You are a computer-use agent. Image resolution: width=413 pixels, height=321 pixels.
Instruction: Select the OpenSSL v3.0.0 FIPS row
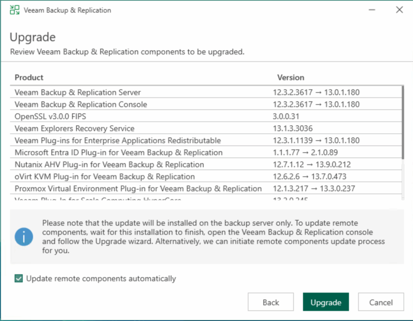coord(50,117)
